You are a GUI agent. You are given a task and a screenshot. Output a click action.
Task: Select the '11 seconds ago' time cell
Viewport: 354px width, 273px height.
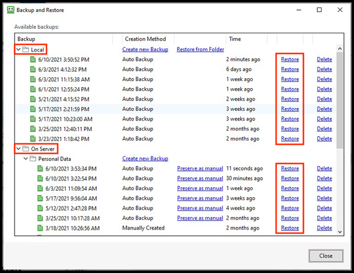tap(244, 169)
